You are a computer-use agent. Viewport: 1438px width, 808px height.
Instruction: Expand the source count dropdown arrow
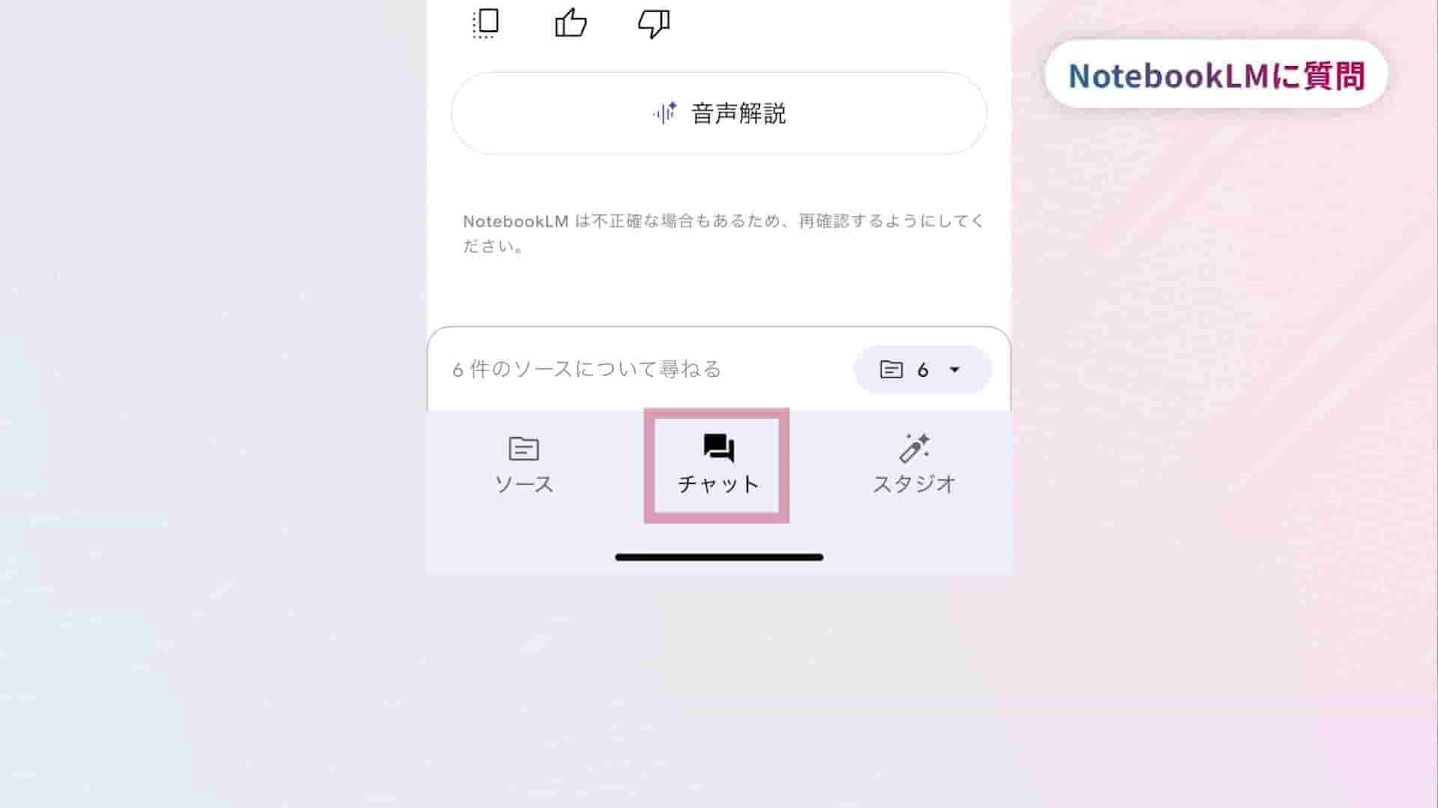pos(955,370)
